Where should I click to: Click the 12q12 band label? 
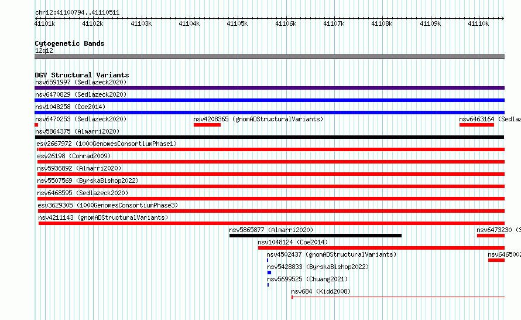(44, 50)
